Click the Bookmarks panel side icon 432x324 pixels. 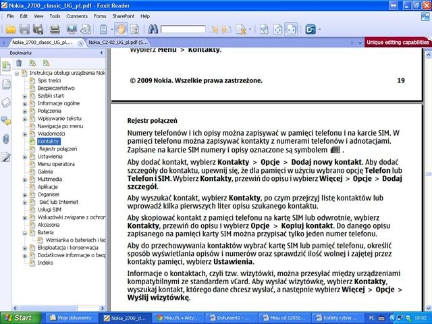6,67
